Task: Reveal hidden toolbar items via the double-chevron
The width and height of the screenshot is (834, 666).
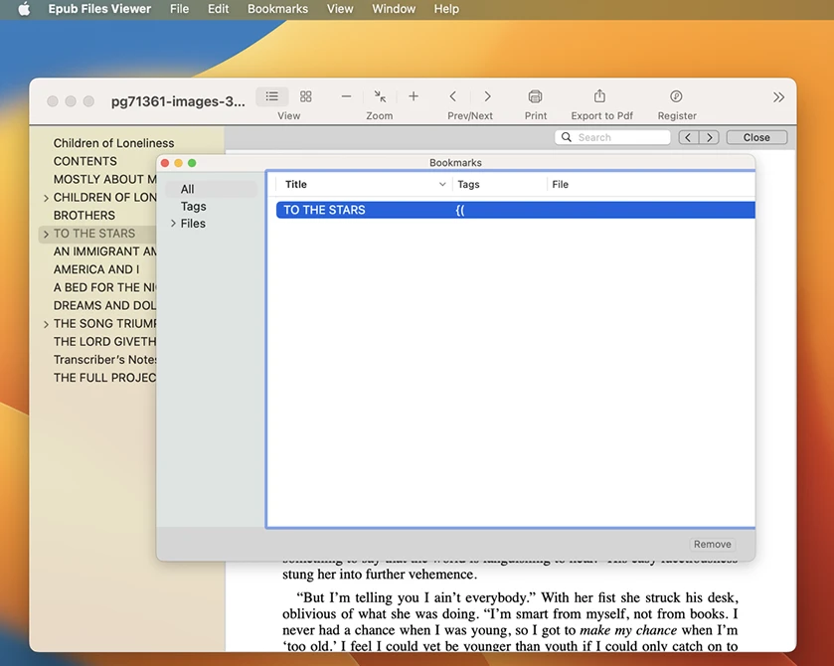Action: click(x=778, y=96)
